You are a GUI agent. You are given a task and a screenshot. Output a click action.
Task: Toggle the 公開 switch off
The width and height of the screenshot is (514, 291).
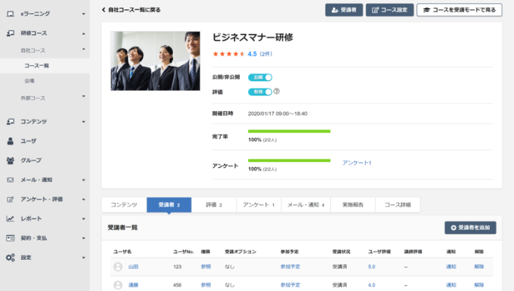[260, 77]
